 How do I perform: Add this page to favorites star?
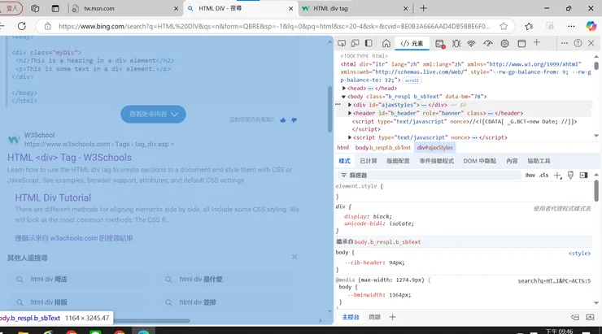(x=504, y=26)
